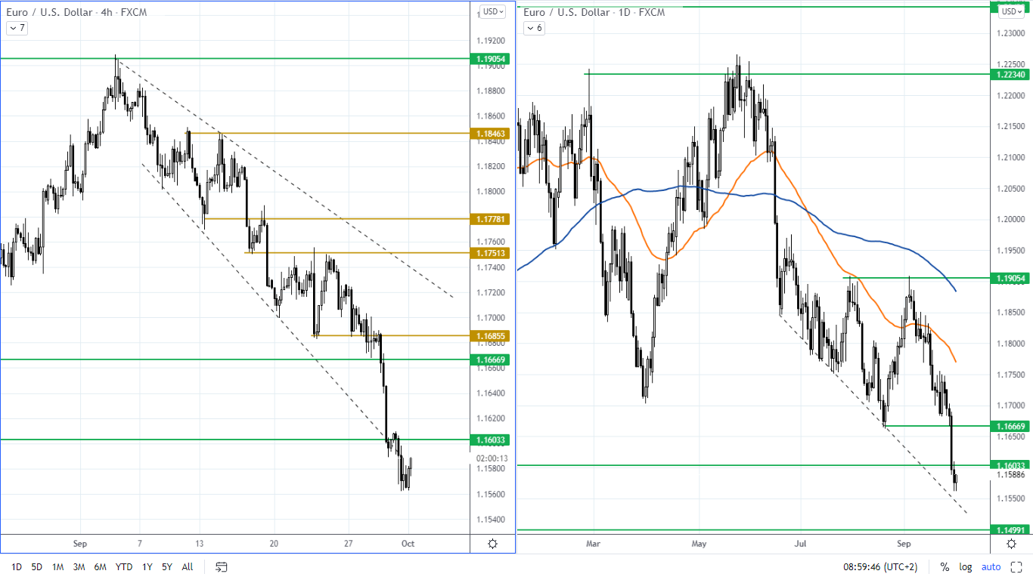This screenshot has height=580, width=1033.
Task: Expand the indicators legend showing 7
Action: [x=17, y=28]
